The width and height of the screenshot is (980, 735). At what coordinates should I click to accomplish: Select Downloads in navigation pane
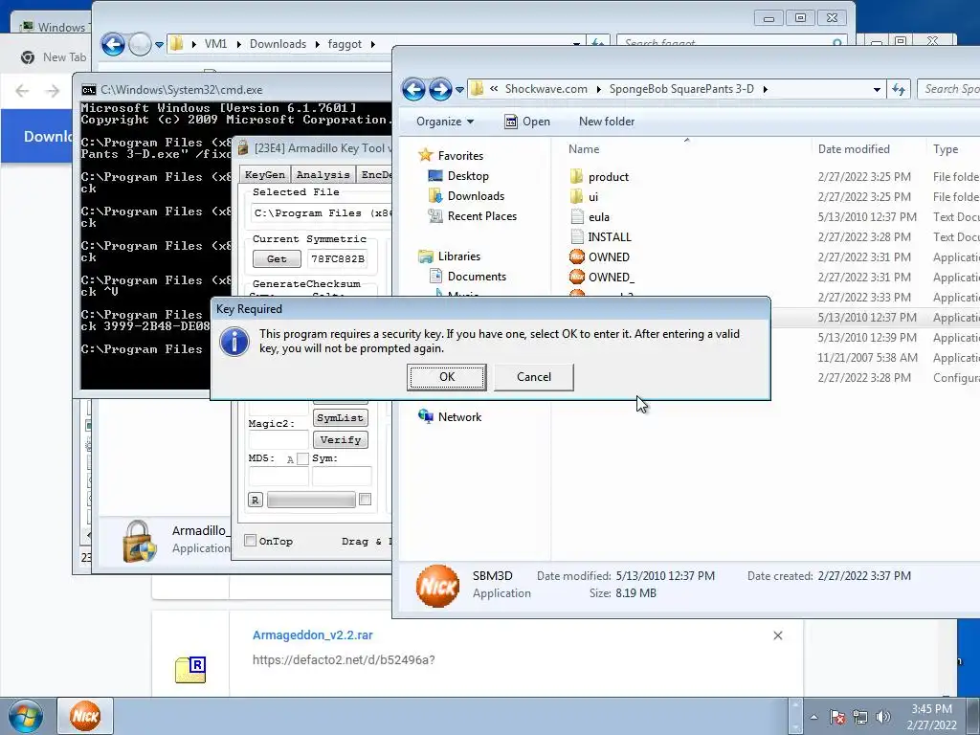(476, 195)
